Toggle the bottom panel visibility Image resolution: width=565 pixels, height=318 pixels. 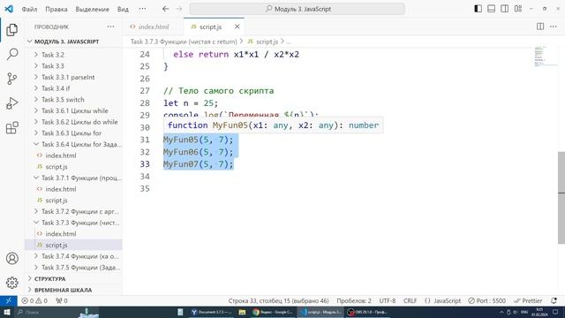(491, 9)
